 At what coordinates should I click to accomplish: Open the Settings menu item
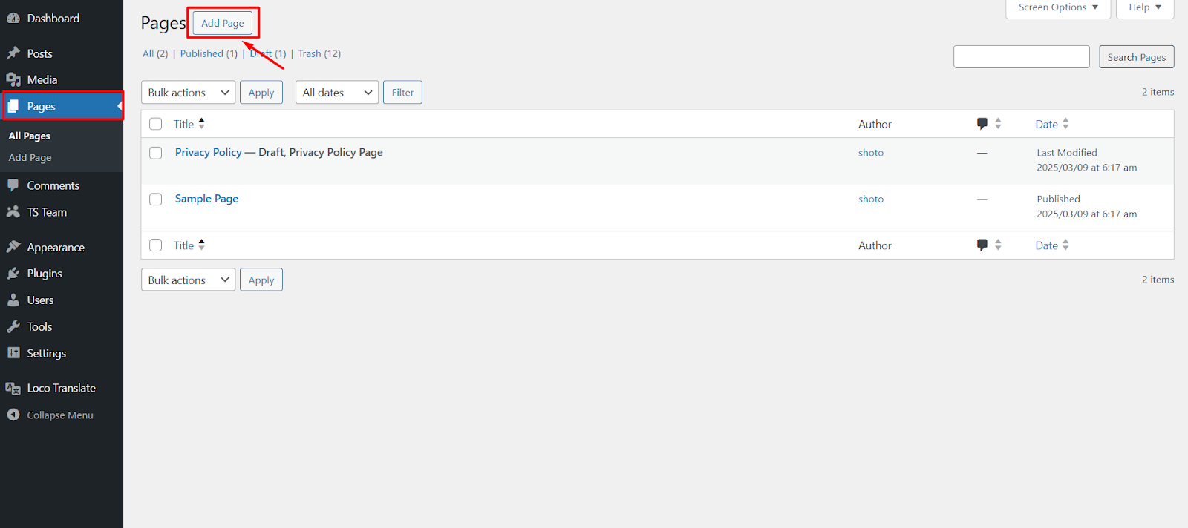[x=46, y=354]
